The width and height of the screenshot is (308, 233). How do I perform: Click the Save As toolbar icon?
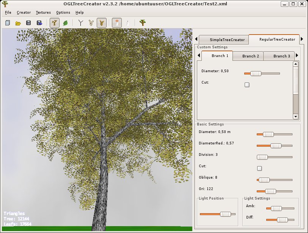click(39, 23)
